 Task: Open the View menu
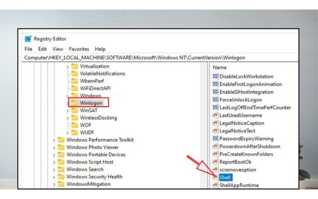[x=58, y=49]
